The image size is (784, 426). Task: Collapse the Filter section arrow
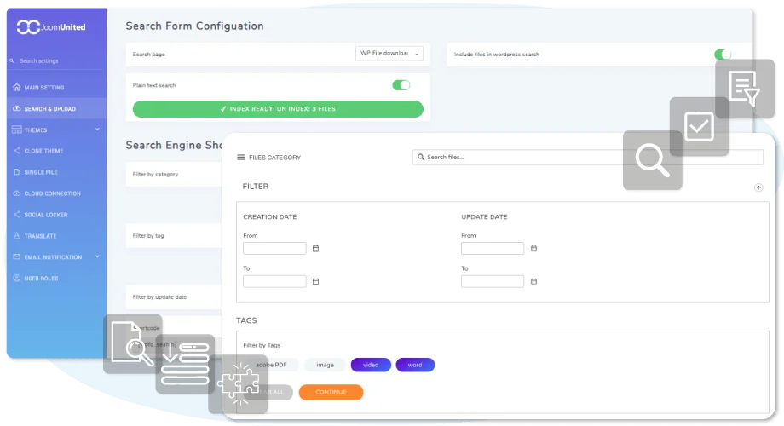click(758, 187)
